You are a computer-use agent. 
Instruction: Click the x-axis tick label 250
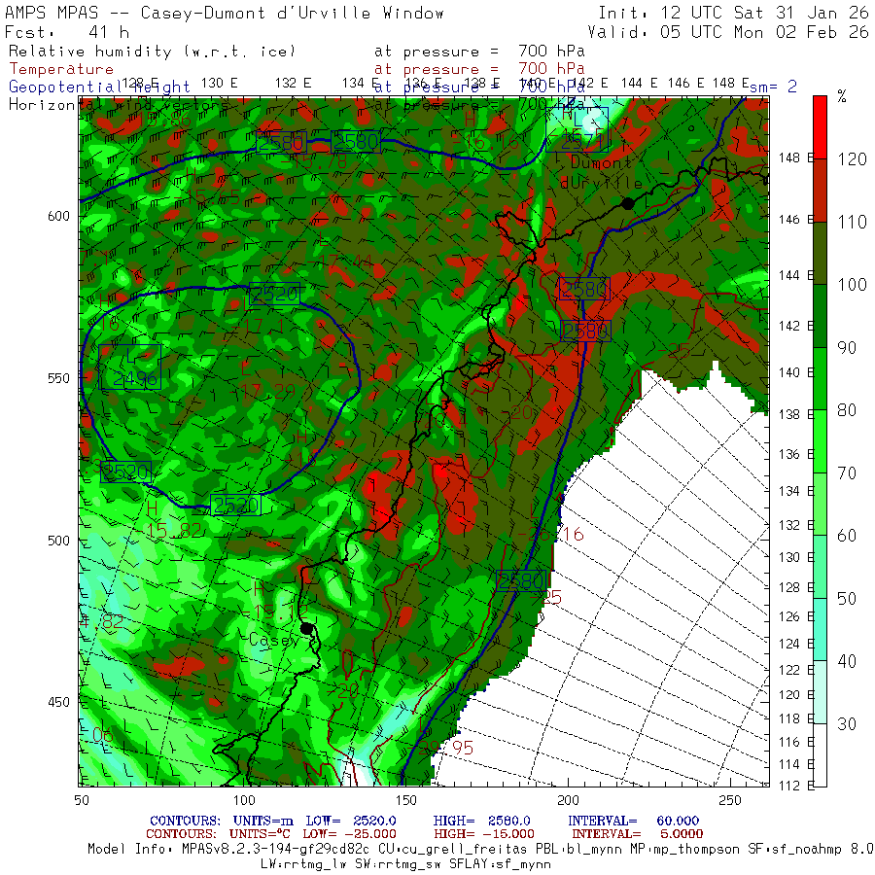[x=730, y=801]
